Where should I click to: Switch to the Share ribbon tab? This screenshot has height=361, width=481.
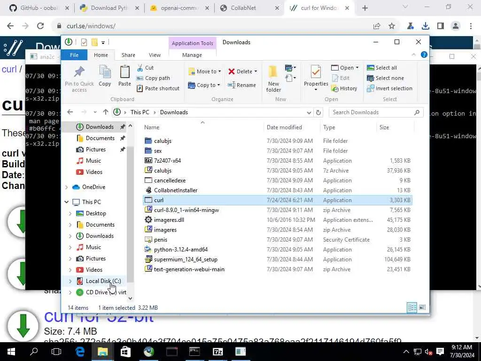[x=128, y=55]
